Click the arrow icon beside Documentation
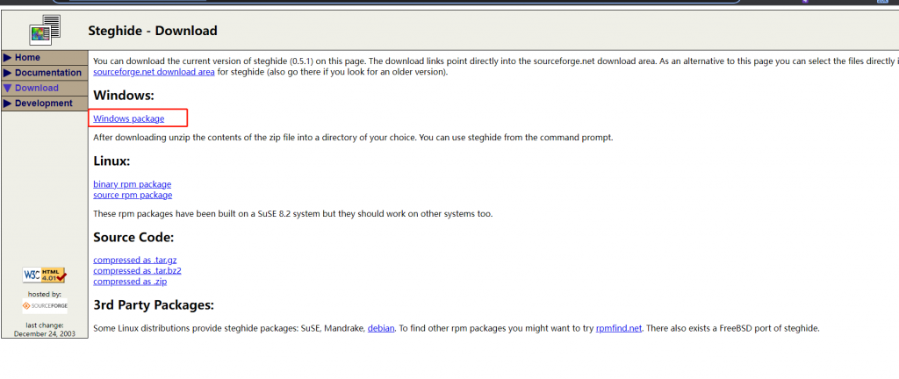 [8, 73]
